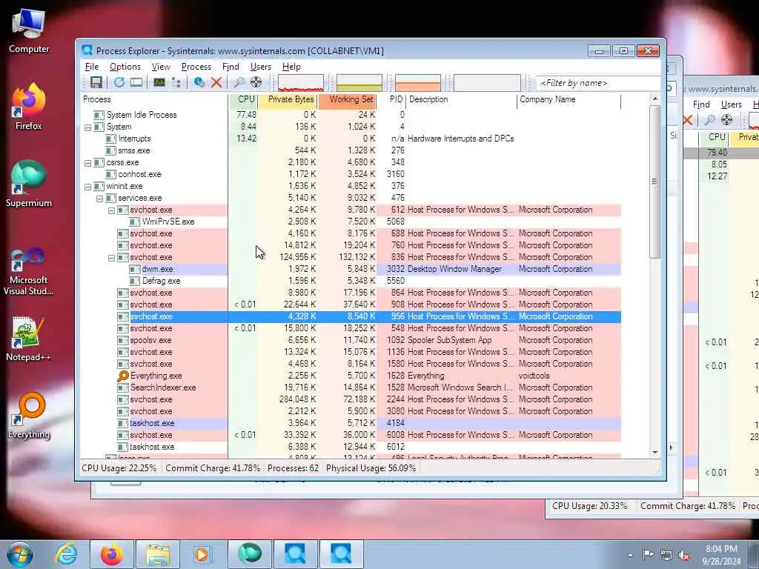Select the conhost.exe process
The height and width of the screenshot is (569, 759).
point(351,174)
